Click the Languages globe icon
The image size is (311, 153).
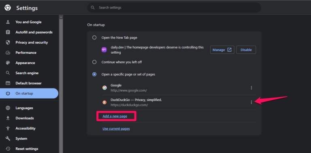8,108
